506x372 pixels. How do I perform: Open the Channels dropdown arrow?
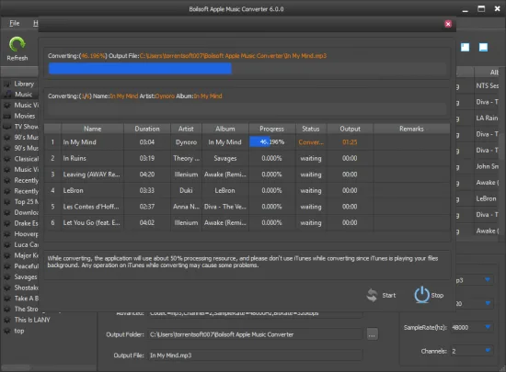tap(488, 351)
